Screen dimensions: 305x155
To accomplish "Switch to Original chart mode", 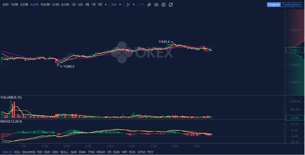I will tap(274, 5).
